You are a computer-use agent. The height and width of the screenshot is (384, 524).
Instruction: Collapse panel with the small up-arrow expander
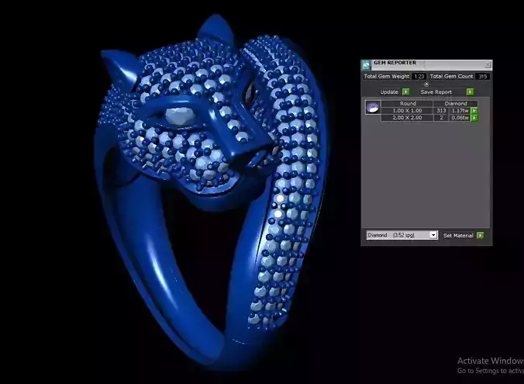pos(426,85)
